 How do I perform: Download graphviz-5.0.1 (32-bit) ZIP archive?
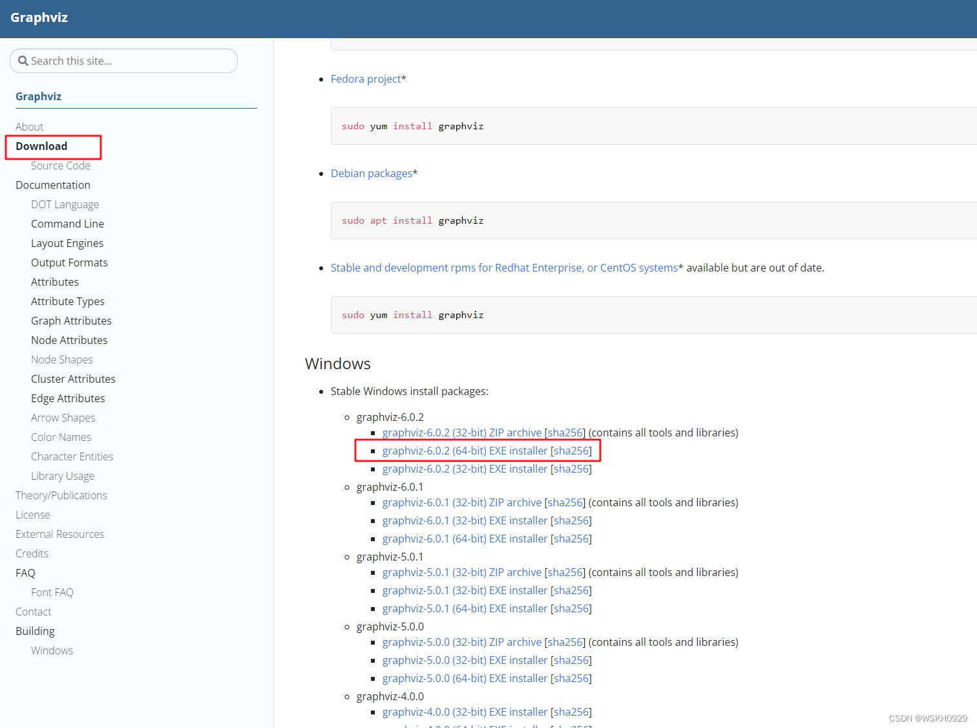tap(462, 572)
